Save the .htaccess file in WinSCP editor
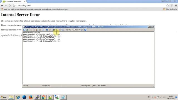 click(24, 30)
